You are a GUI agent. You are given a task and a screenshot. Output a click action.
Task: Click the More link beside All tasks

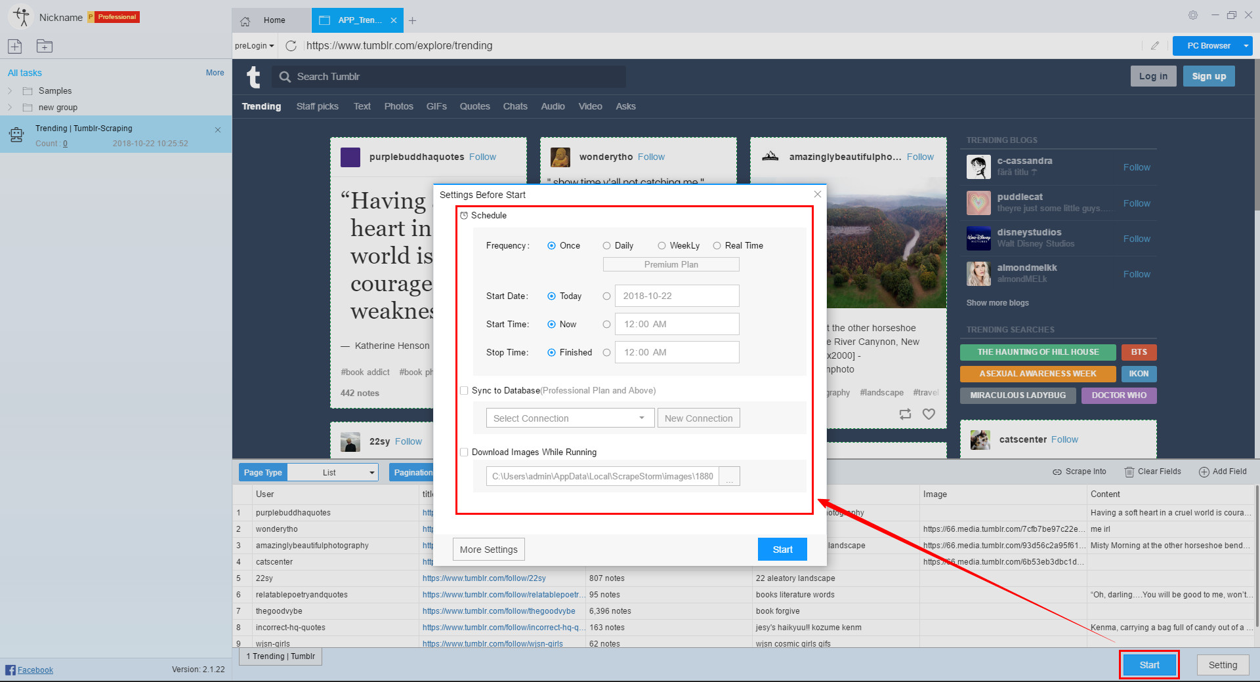pos(215,73)
